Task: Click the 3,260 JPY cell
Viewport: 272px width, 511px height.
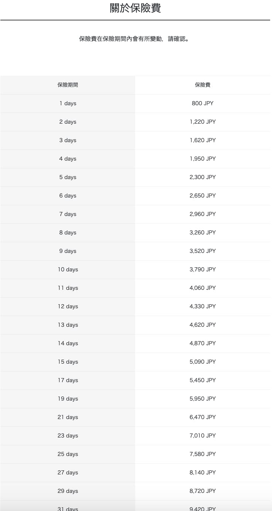Action: pos(203,233)
